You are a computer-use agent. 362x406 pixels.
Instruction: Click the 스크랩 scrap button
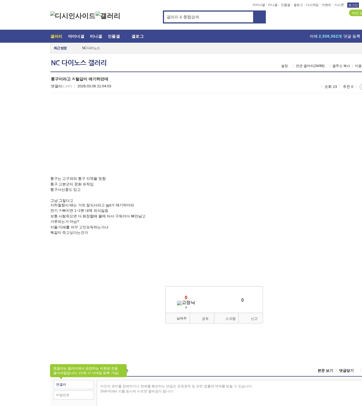[230, 319]
